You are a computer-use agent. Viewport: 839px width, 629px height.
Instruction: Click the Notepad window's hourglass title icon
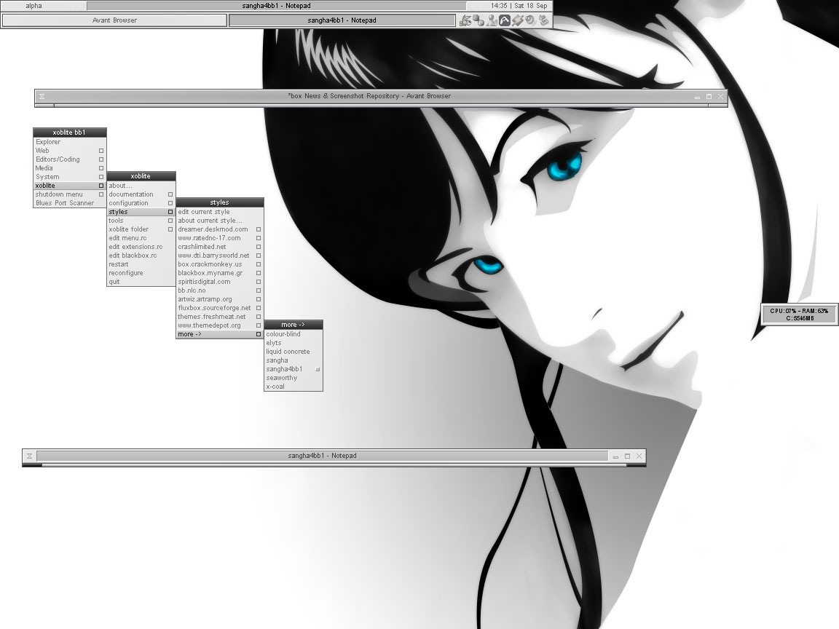[x=29, y=456]
